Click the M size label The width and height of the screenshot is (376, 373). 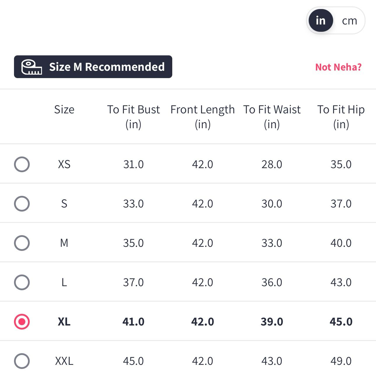coord(64,243)
